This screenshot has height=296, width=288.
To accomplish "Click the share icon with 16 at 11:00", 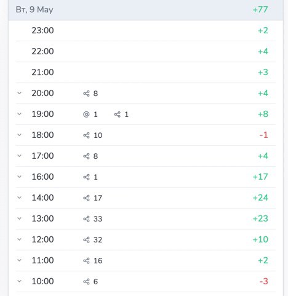I will [86, 261].
